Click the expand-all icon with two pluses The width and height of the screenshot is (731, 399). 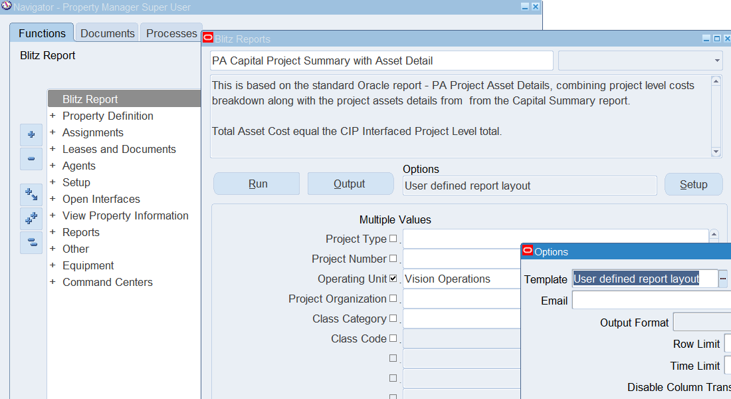[31, 218]
